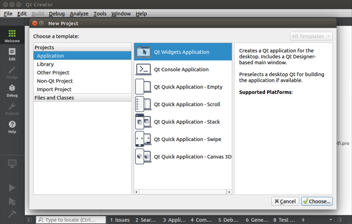Open the Tools menu
The image size is (352, 224).
tap(100, 14)
